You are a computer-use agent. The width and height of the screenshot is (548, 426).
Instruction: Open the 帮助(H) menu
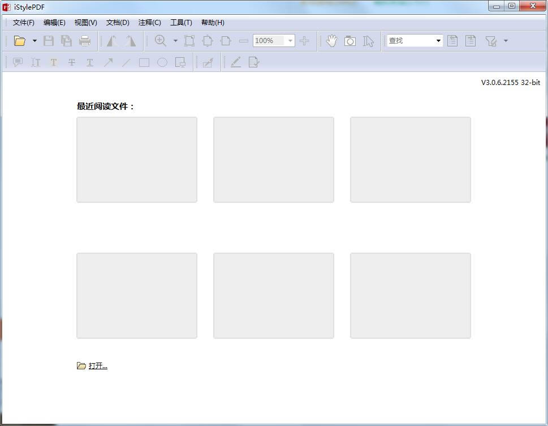pyautogui.click(x=213, y=23)
